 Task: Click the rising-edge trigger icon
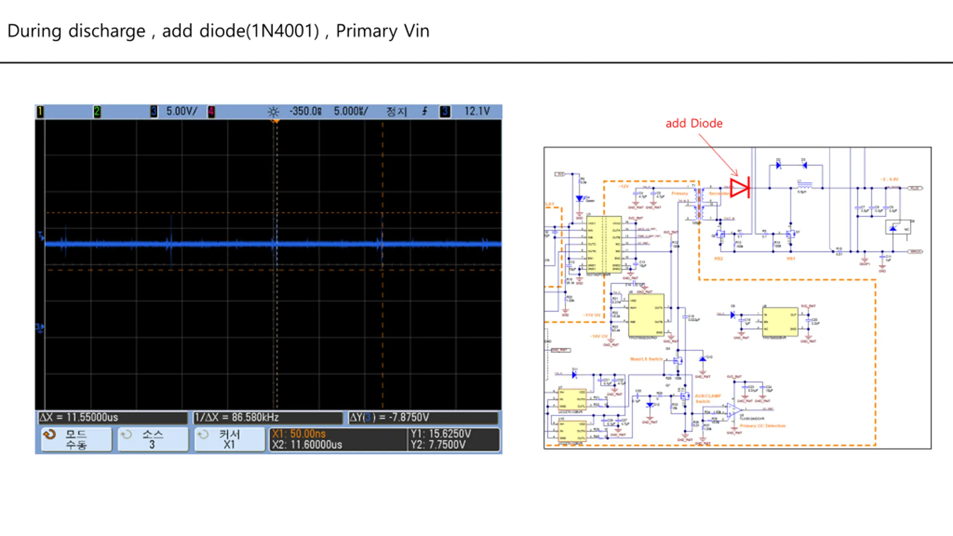pyautogui.click(x=425, y=111)
